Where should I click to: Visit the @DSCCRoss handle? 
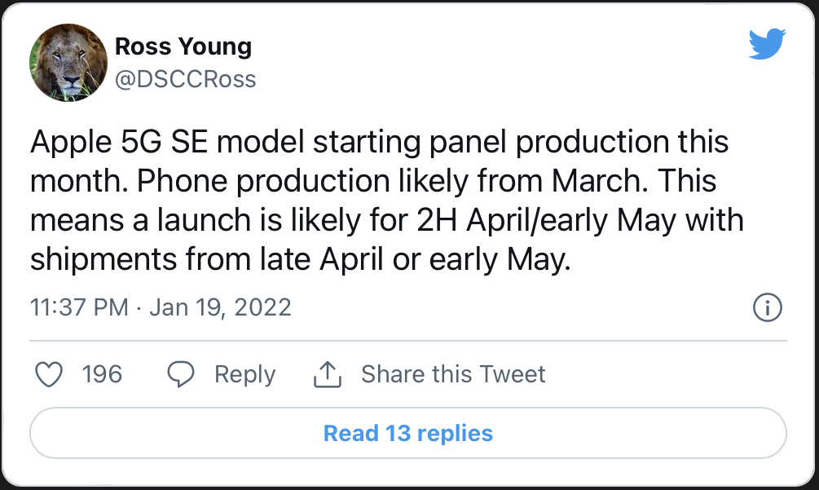click(186, 79)
